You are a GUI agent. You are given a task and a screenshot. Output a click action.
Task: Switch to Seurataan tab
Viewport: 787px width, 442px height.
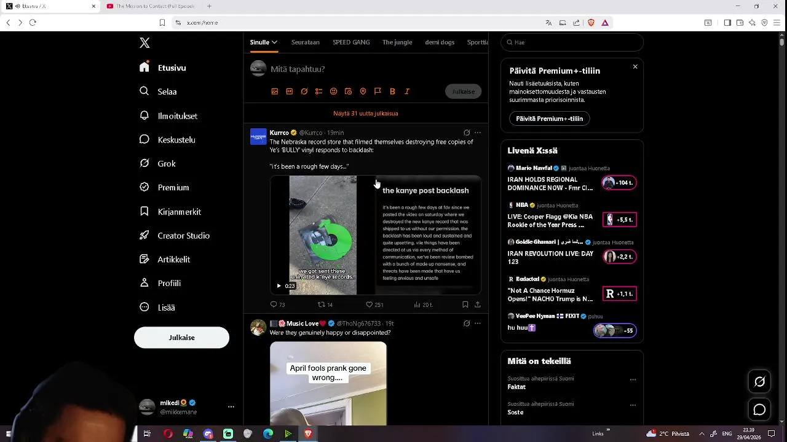[306, 42]
